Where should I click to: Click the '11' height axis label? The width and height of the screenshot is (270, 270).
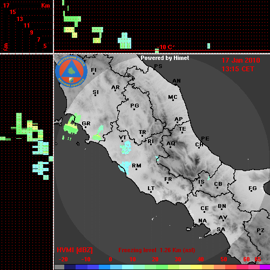(x=26, y=25)
